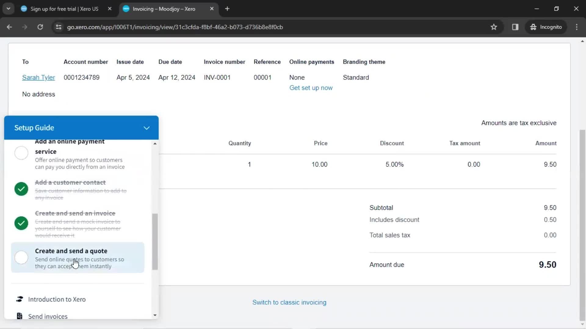
Task: Switch to classic invoicing
Action: (x=289, y=302)
